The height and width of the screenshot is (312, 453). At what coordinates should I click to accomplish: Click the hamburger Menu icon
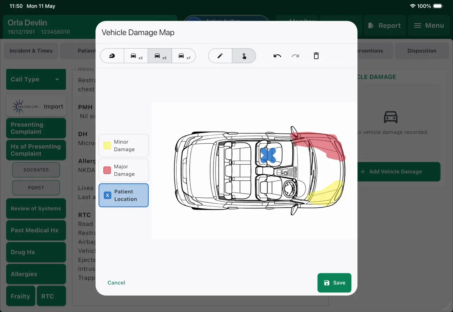[418, 25]
